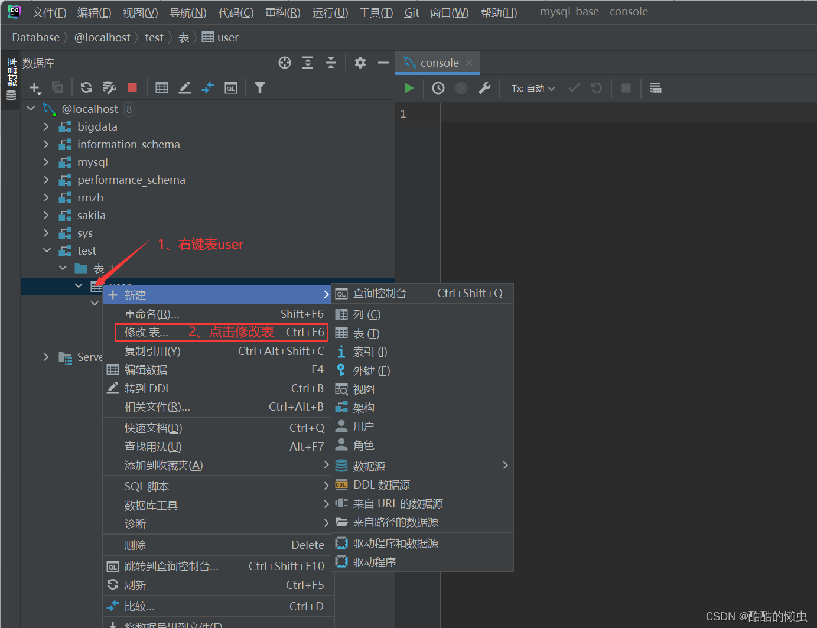
Task: Open database panel gear settings
Action: coord(360,63)
